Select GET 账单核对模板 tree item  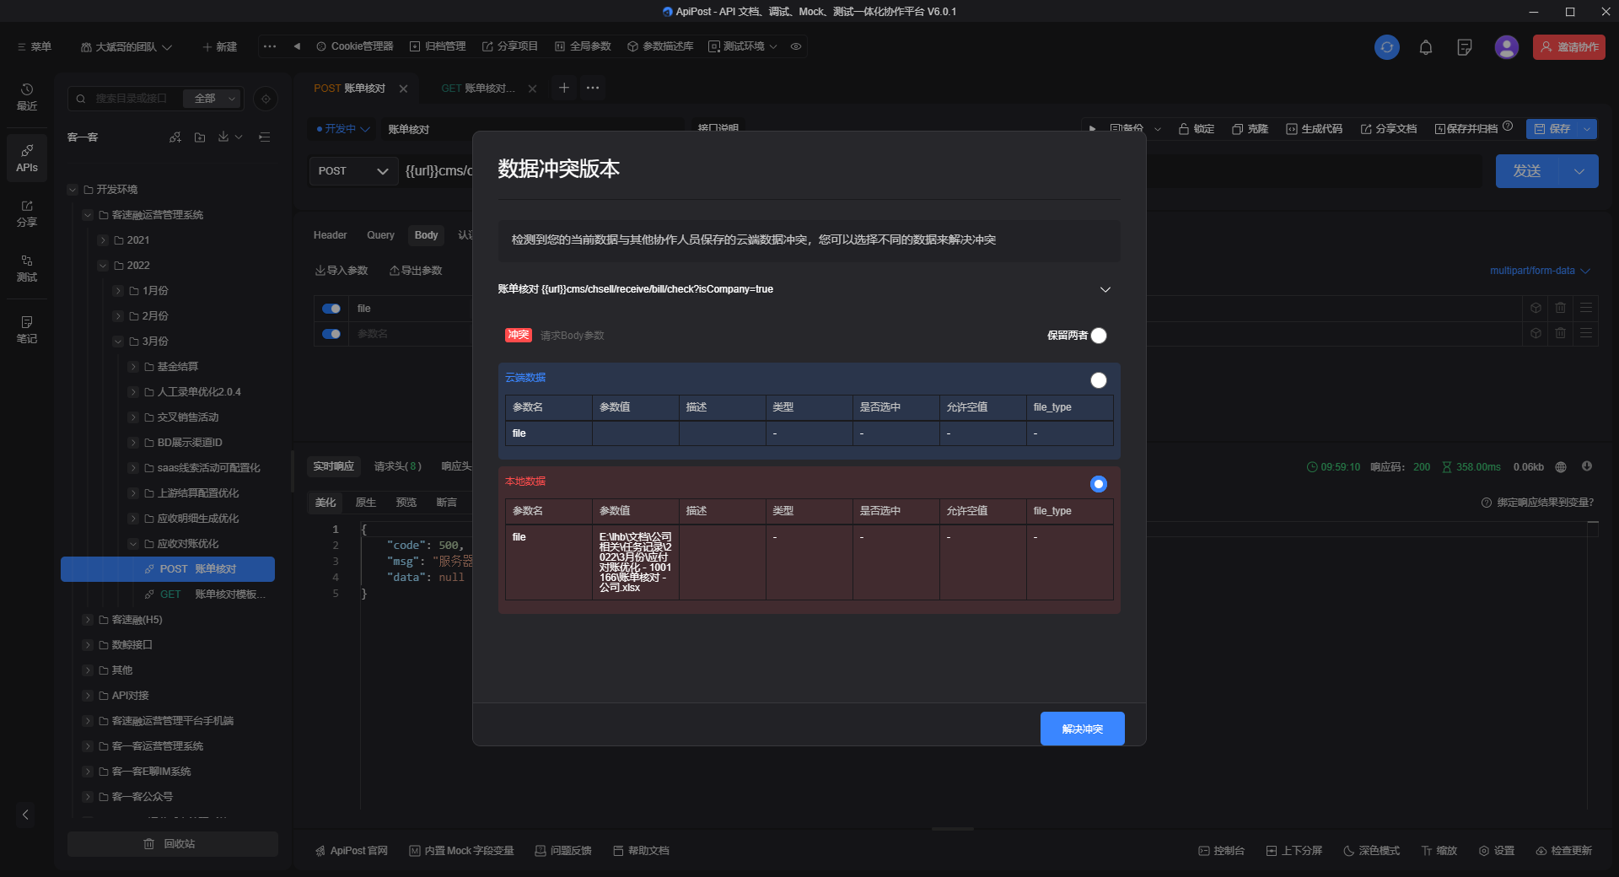point(205,595)
